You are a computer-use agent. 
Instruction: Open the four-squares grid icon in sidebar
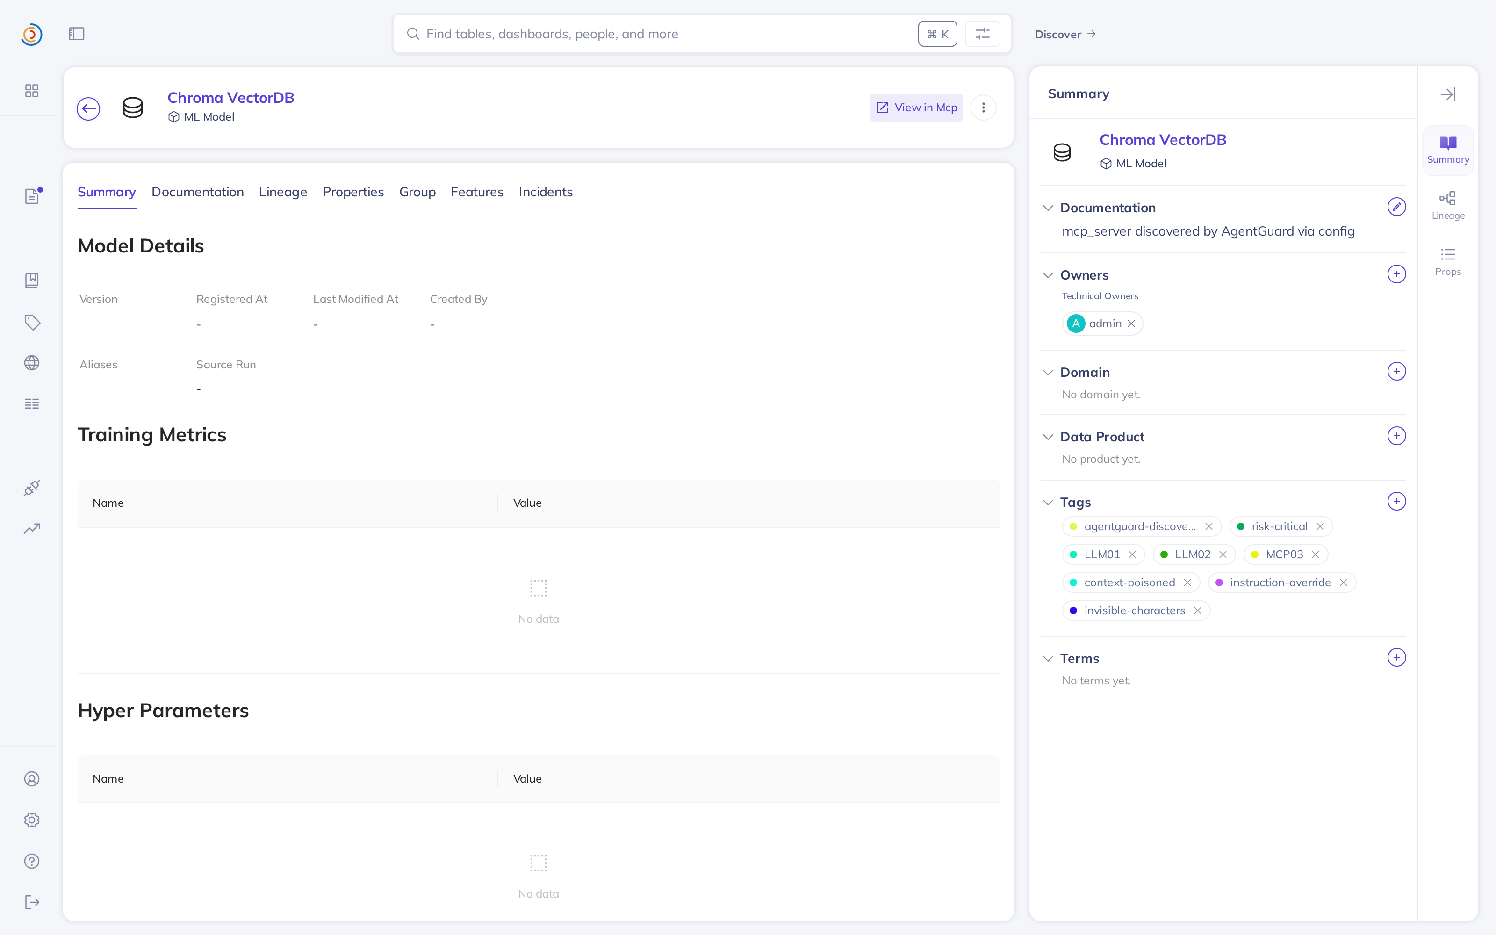31,91
